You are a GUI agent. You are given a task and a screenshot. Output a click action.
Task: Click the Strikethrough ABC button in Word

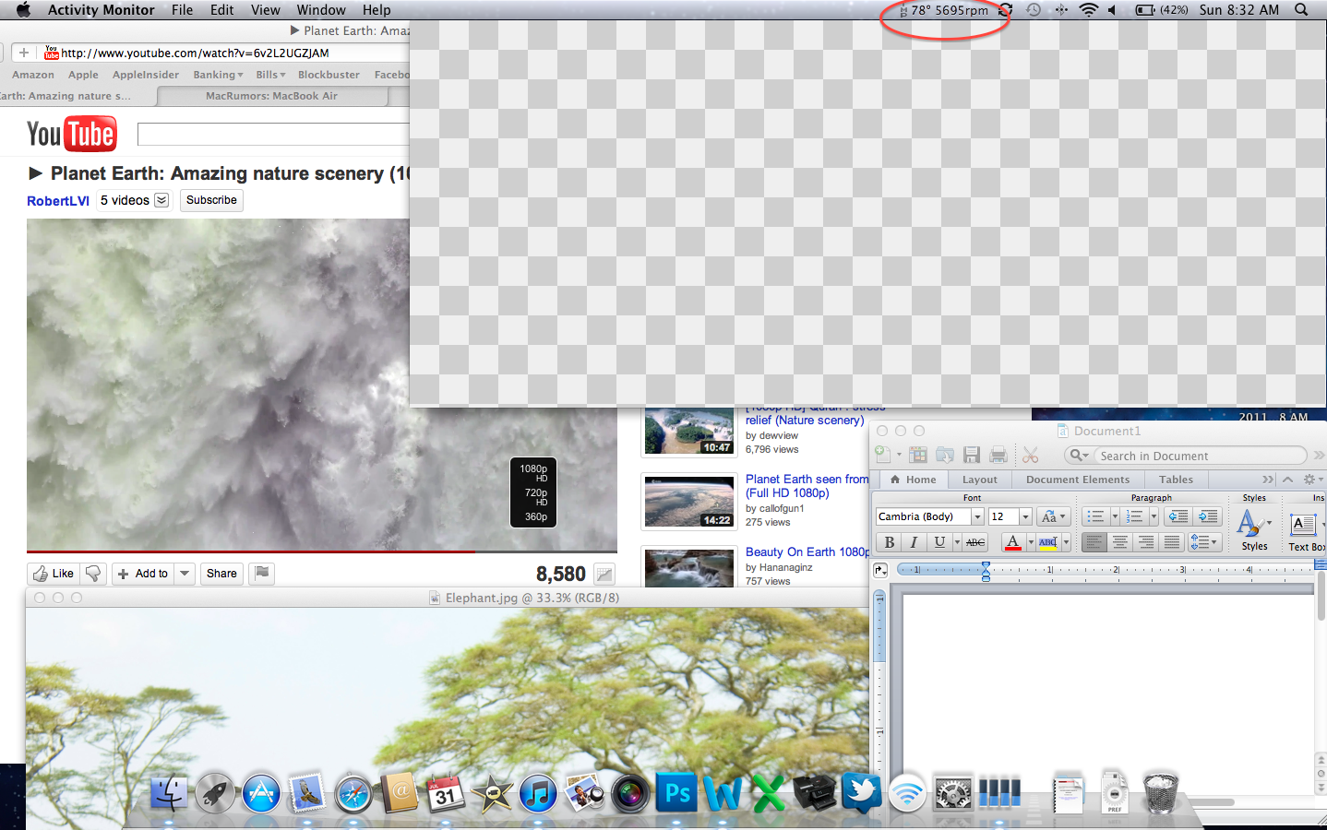(975, 542)
